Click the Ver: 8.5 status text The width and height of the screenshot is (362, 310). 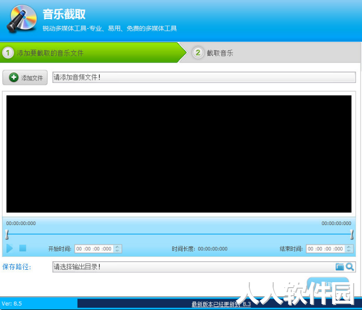pyautogui.click(x=11, y=304)
